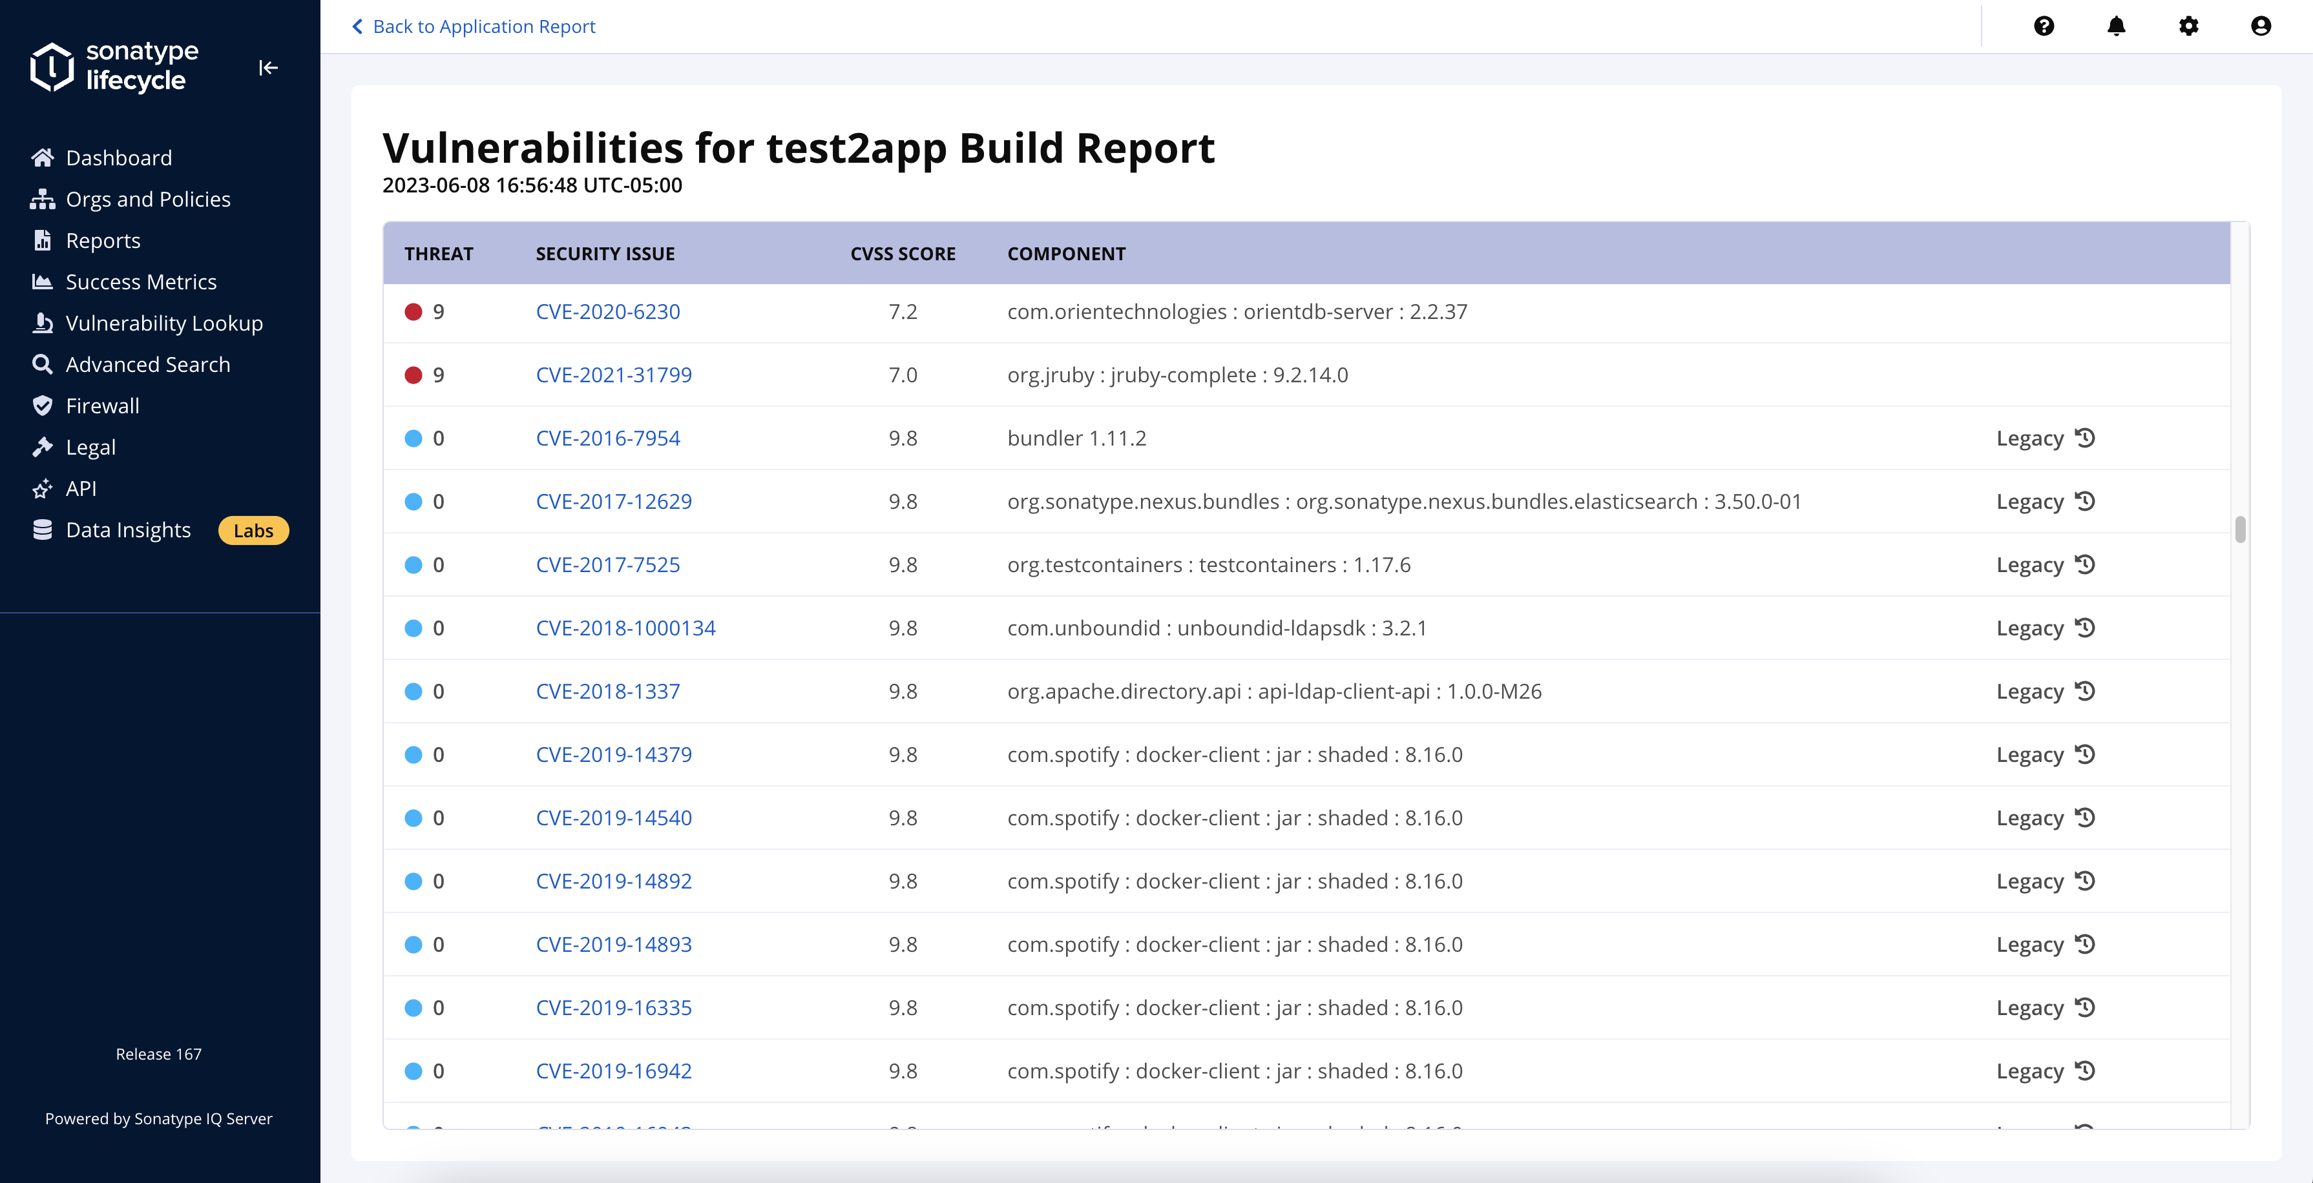Open the user account icon

2261,26
